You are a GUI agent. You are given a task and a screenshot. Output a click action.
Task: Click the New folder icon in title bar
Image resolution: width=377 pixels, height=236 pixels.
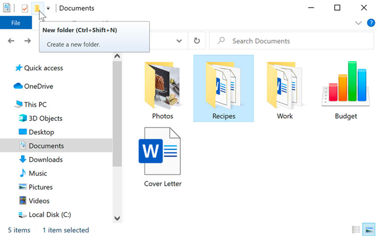click(37, 8)
